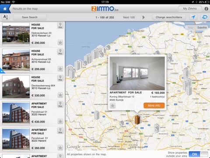Switch map to Satellite view
The height and width of the screenshot is (158, 210).
(x=202, y=28)
